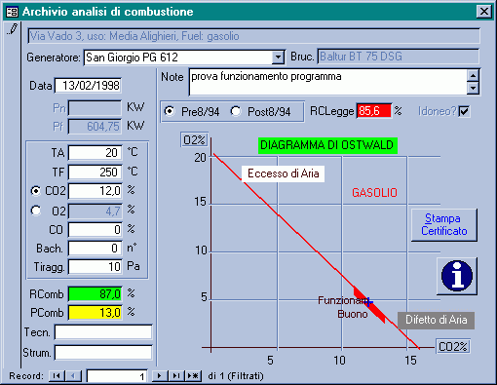Create a new record with the asterisk button
497x385 pixels.
193,376
